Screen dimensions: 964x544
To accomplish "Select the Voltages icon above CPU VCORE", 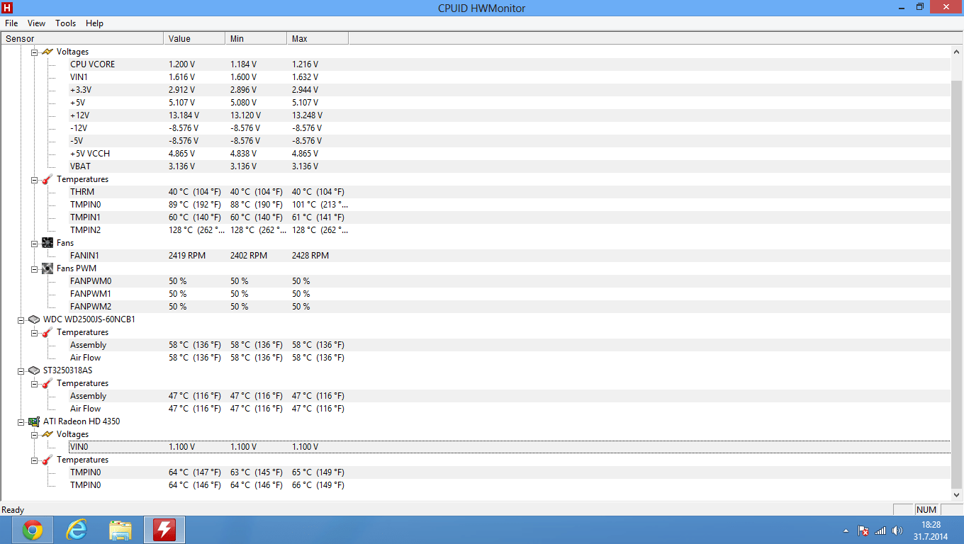I will coord(47,52).
